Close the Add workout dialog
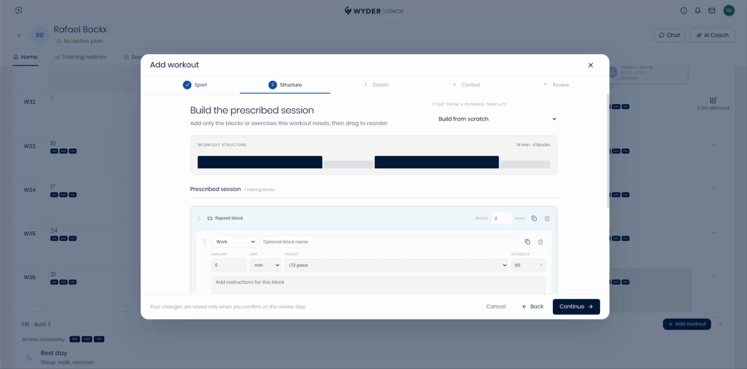The width and height of the screenshot is (747, 369). pos(590,65)
